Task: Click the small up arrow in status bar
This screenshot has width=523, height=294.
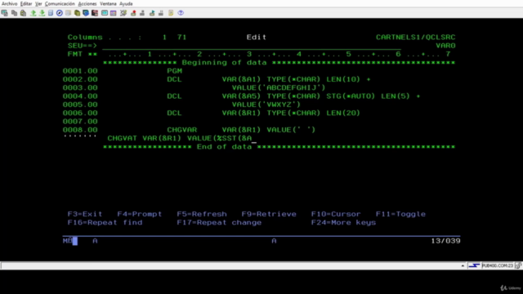Action: click(463, 265)
